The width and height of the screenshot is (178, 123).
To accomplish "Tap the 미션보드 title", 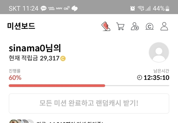I will (21, 26).
